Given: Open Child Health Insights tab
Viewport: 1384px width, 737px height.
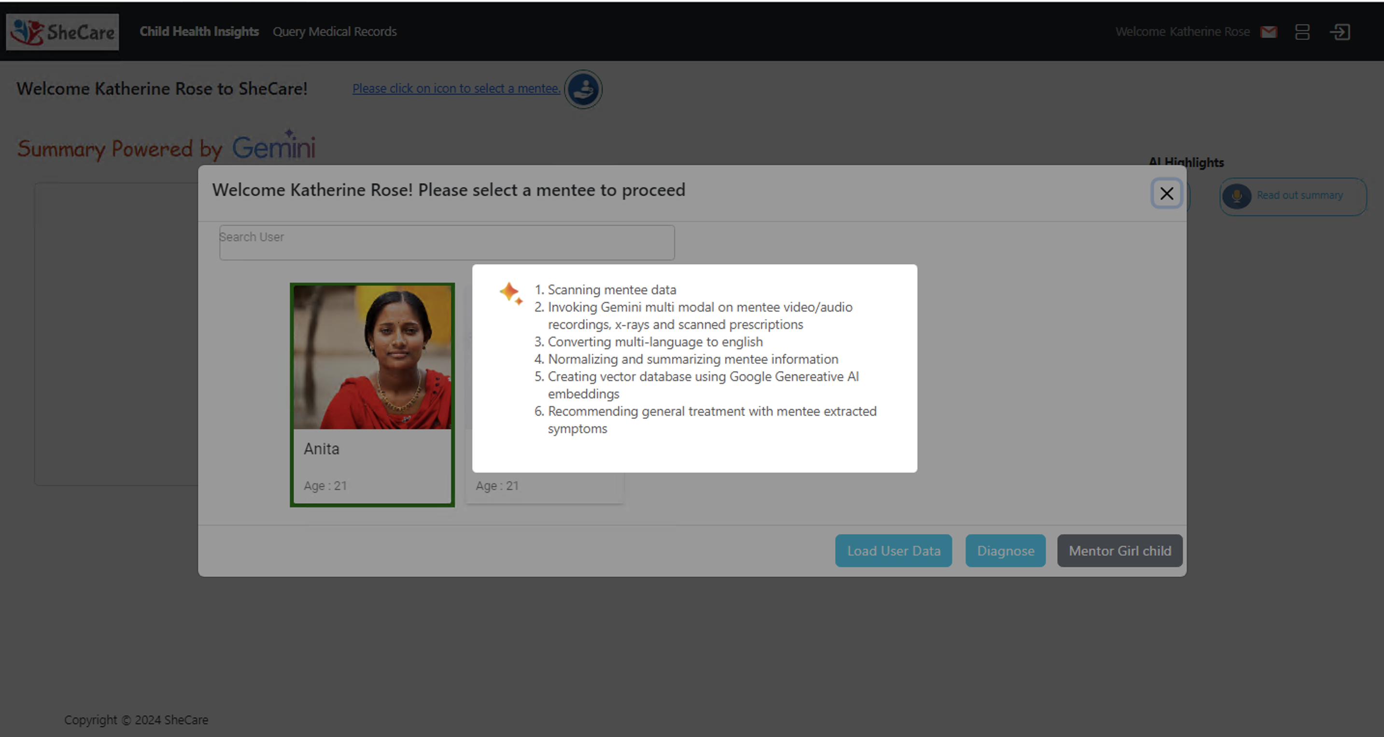Looking at the screenshot, I should 199,32.
